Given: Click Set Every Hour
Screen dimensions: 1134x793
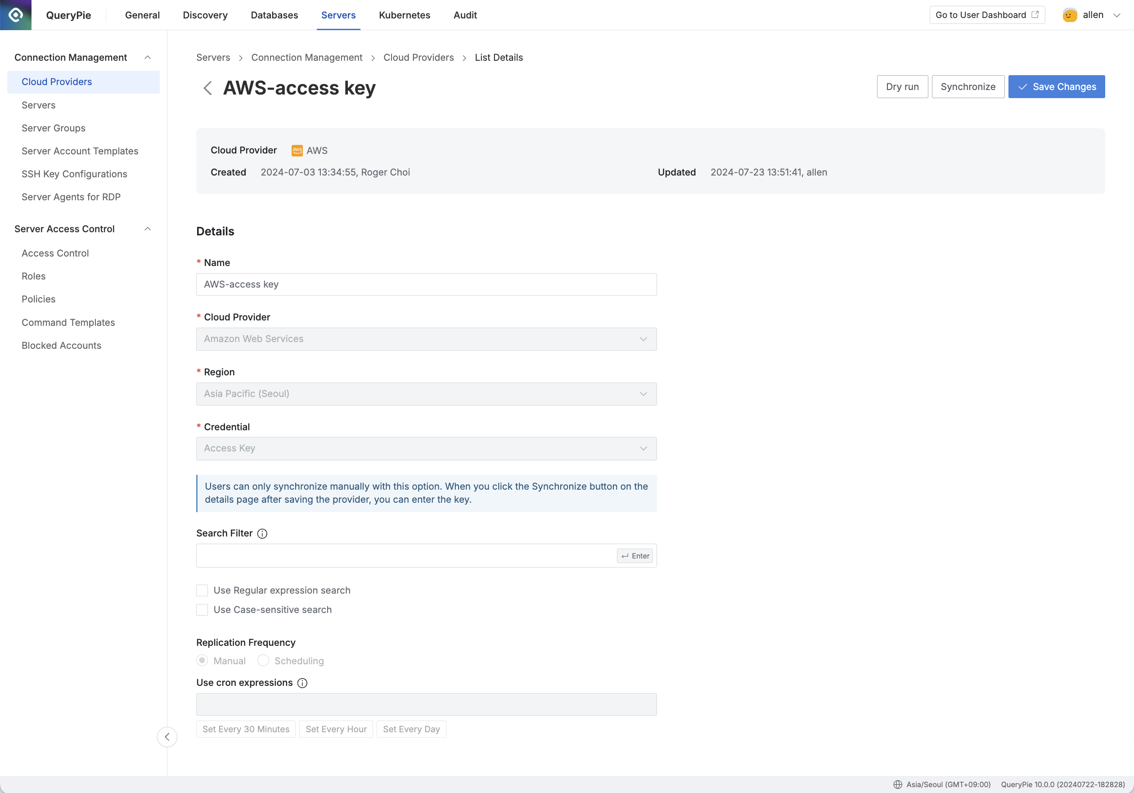Looking at the screenshot, I should point(336,729).
